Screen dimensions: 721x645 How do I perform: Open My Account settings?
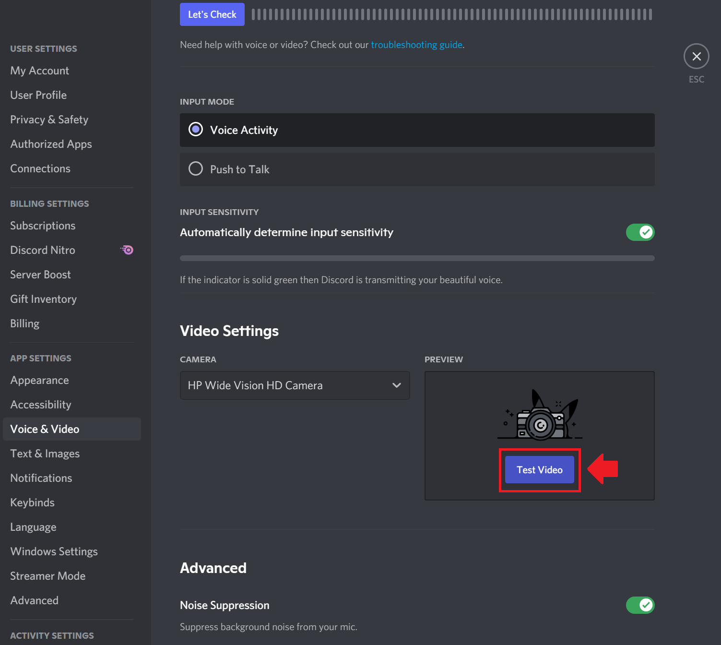(40, 71)
